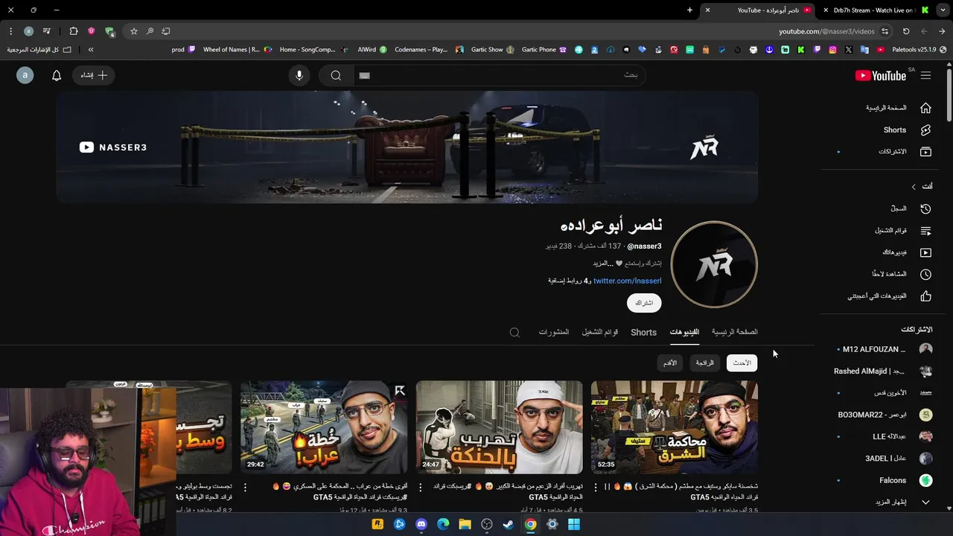This screenshot has height=536, width=953.
Task: Open the Watch Later clock icon
Action: pos(925,274)
